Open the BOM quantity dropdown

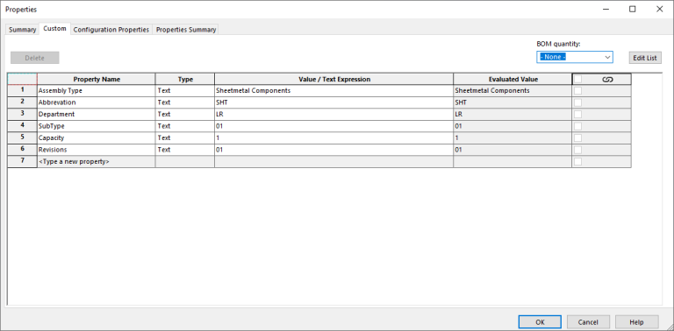575,57
